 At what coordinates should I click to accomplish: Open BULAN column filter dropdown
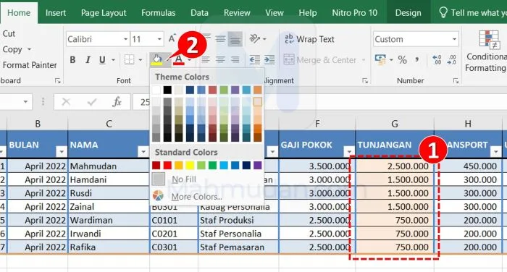click(x=62, y=151)
